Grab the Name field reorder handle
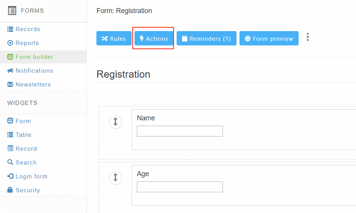 [x=115, y=122]
